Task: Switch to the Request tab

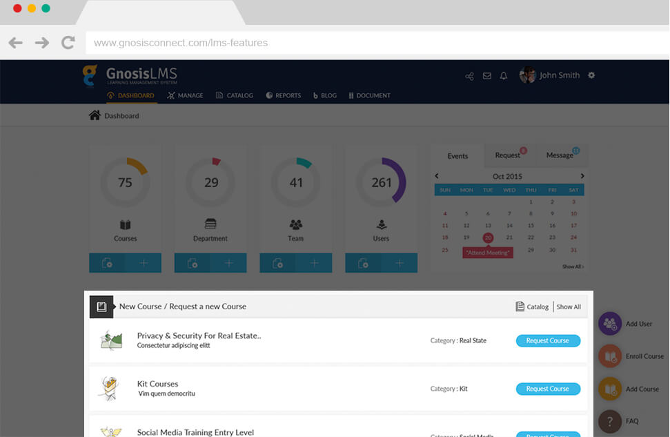Action: click(507, 155)
